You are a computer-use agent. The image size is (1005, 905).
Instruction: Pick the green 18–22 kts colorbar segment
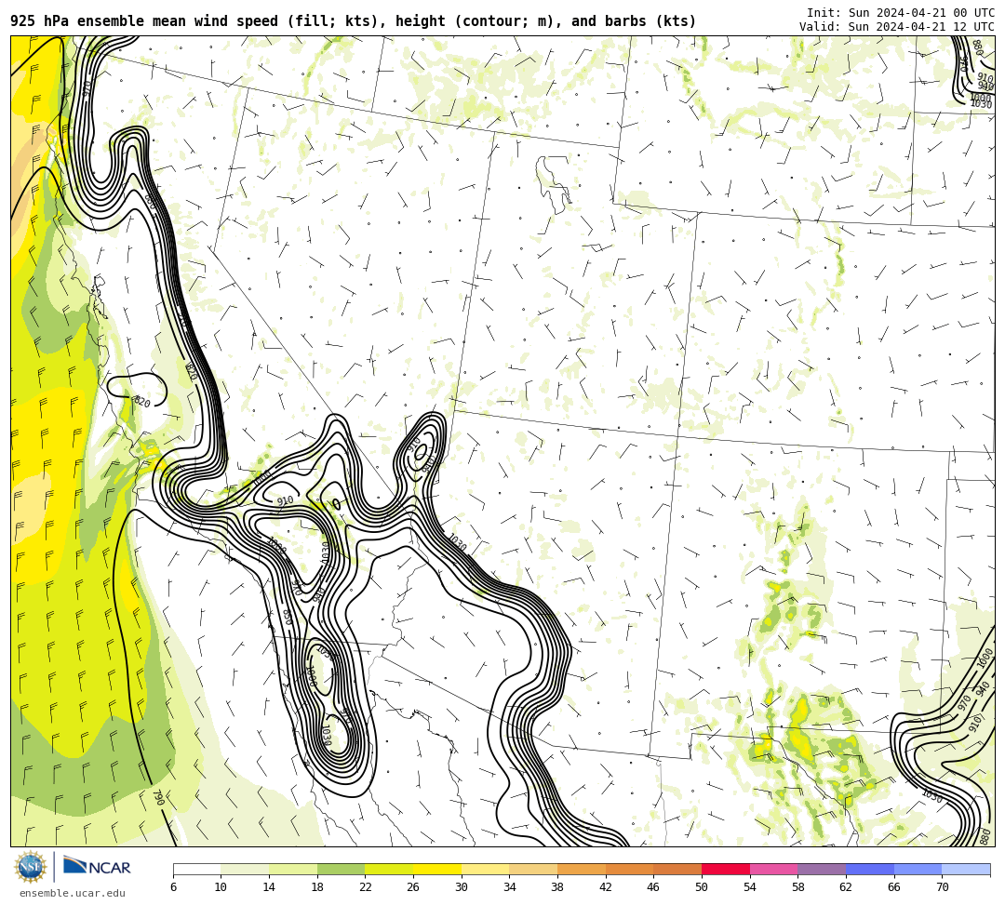341,869
